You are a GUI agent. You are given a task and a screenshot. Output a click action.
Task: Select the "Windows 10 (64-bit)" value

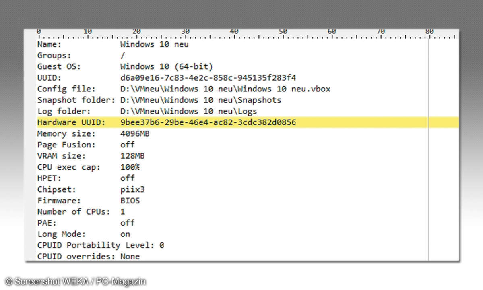tap(167, 66)
